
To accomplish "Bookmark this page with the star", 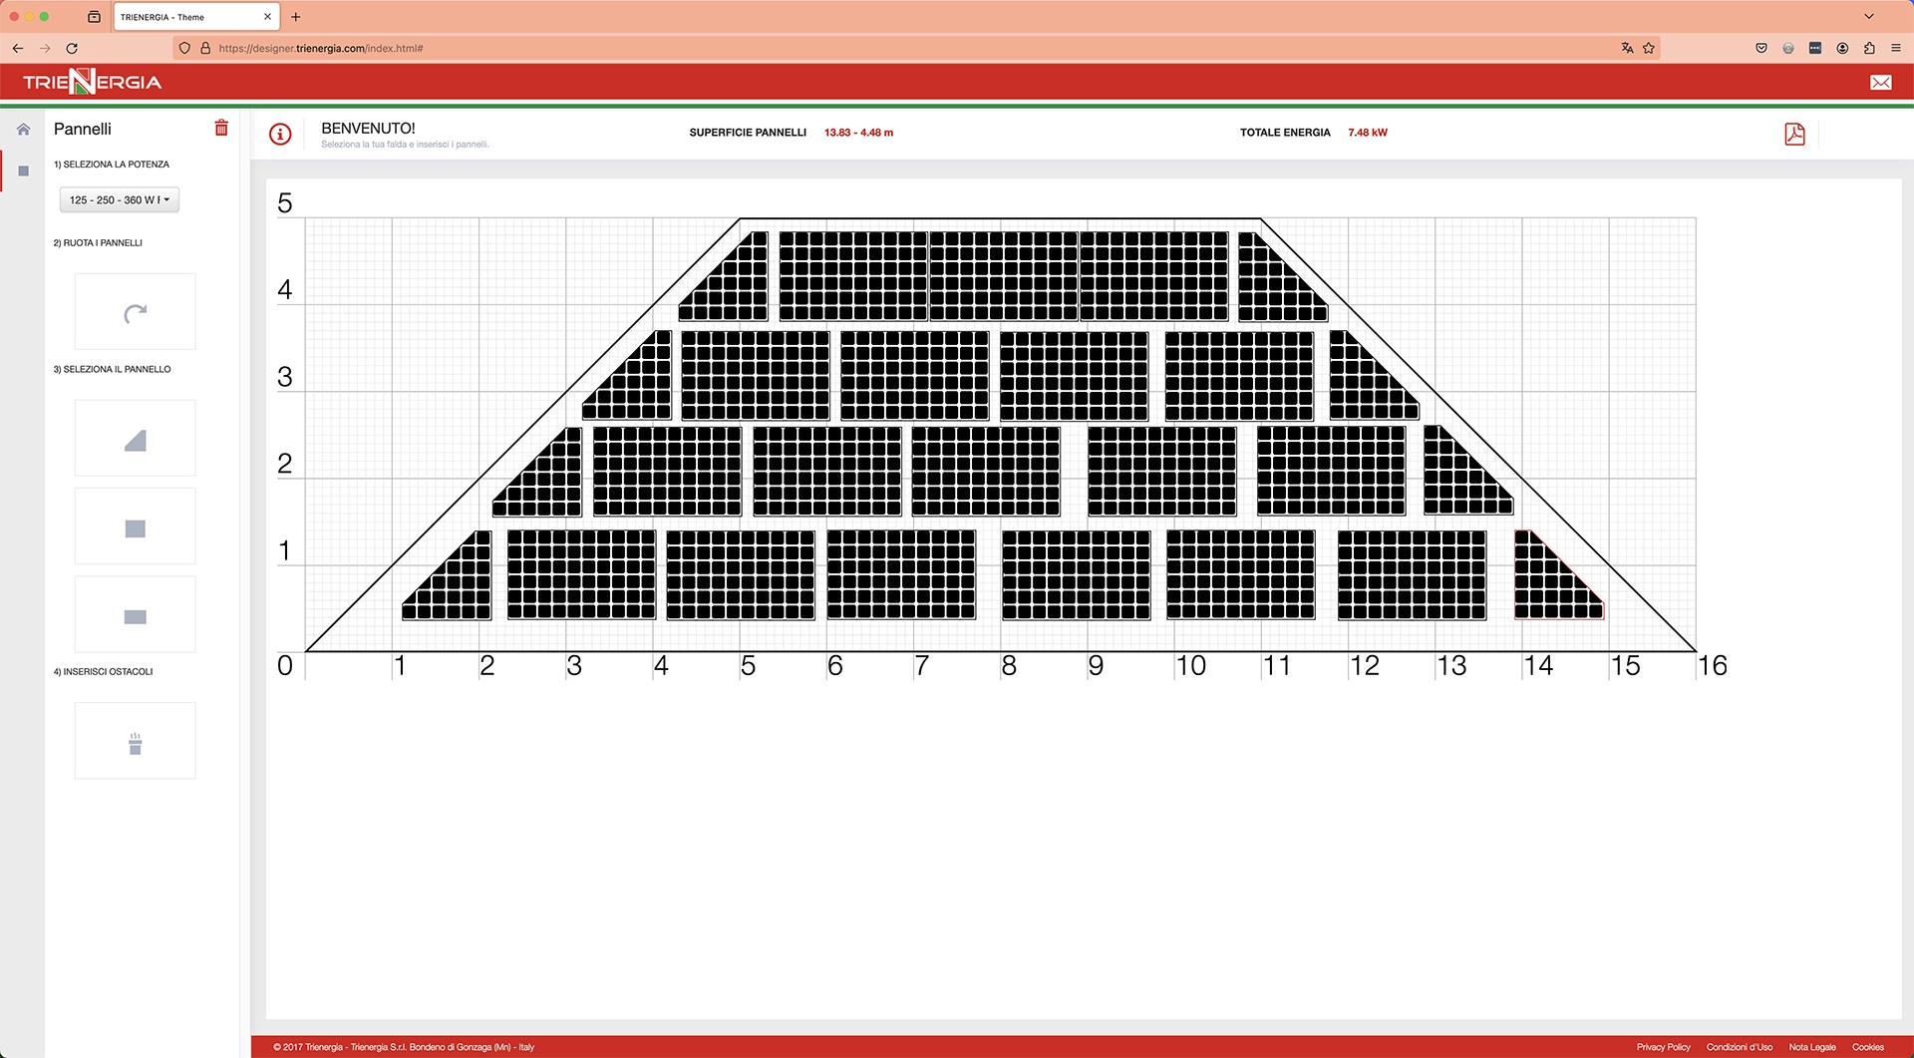I will pos(1649,48).
